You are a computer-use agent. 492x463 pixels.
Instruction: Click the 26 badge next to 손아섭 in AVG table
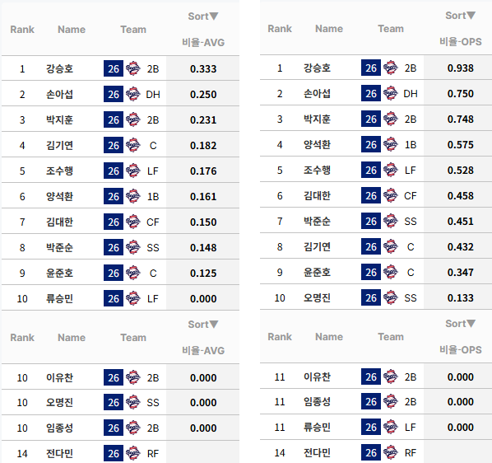pyautogui.click(x=114, y=94)
